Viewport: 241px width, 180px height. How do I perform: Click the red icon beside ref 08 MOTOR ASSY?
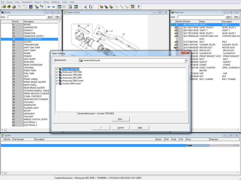[175, 48]
